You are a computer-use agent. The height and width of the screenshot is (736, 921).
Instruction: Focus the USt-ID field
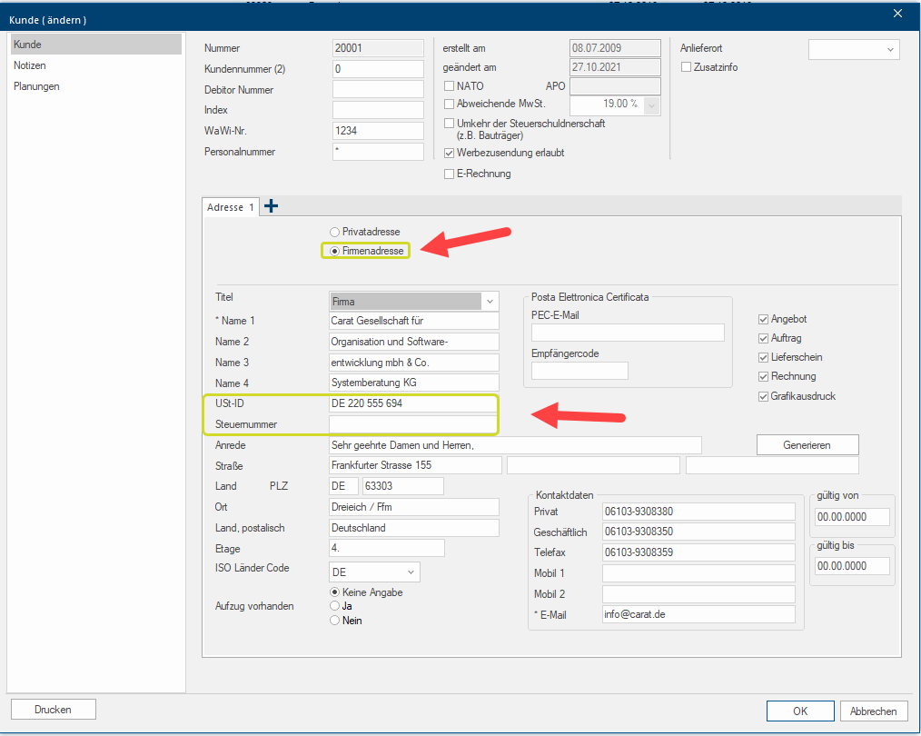pyautogui.click(x=413, y=403)
